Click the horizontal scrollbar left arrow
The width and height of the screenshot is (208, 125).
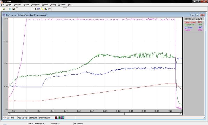10,114
